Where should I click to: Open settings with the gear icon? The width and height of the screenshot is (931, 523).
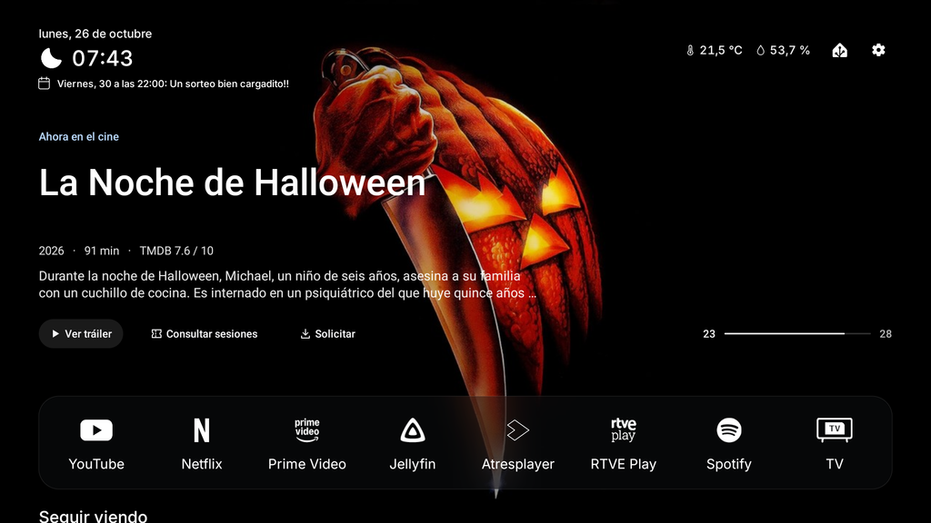[879, 51]
